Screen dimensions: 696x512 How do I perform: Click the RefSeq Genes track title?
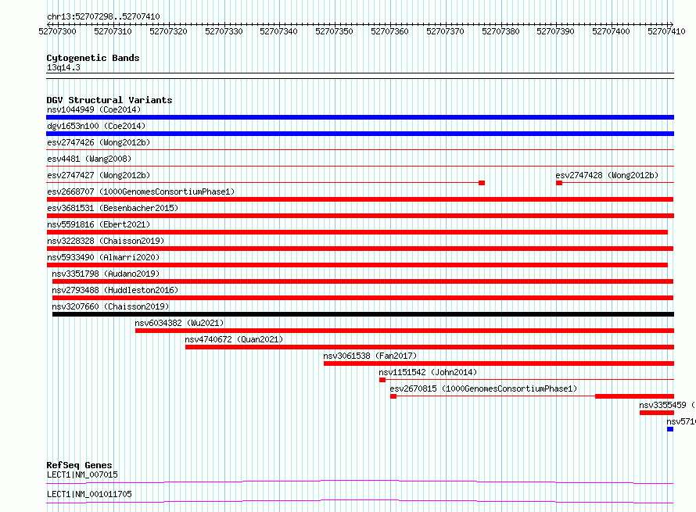[x=79, y=465]
